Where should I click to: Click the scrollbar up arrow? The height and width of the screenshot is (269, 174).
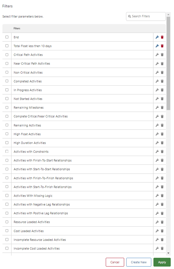pos(168,15)
